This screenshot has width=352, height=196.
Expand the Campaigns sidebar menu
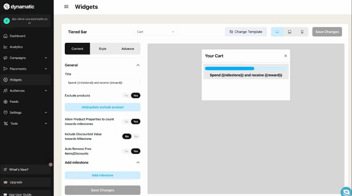tap(46, 58)
